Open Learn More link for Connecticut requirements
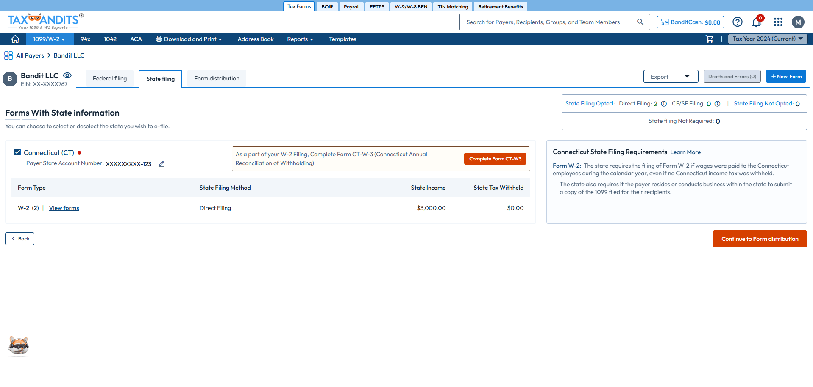 pos(685,152)
